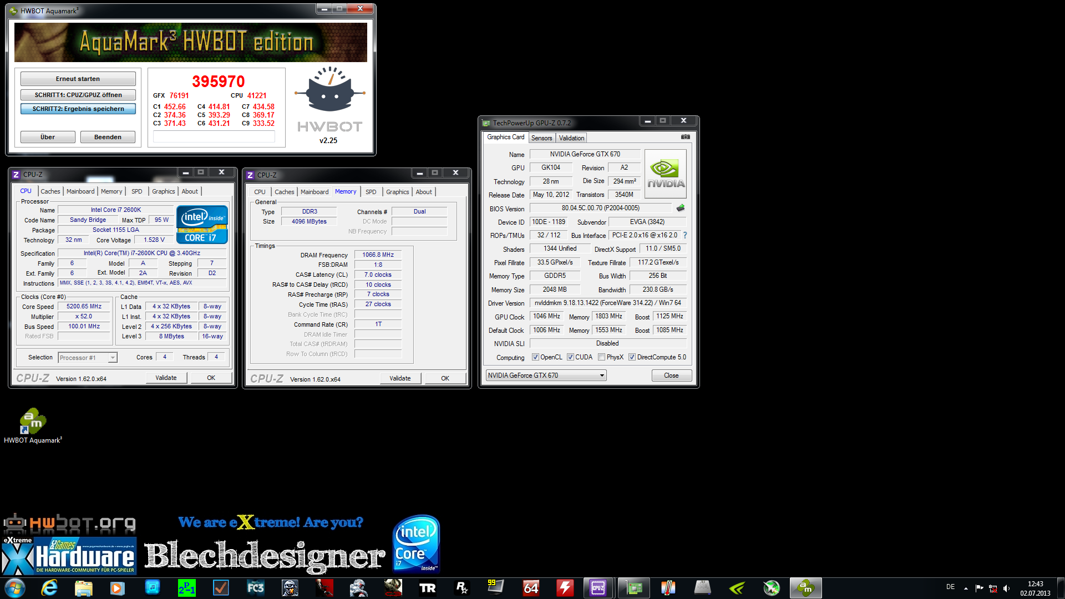Click the Close button in GPU-Z

click(671, 375)
